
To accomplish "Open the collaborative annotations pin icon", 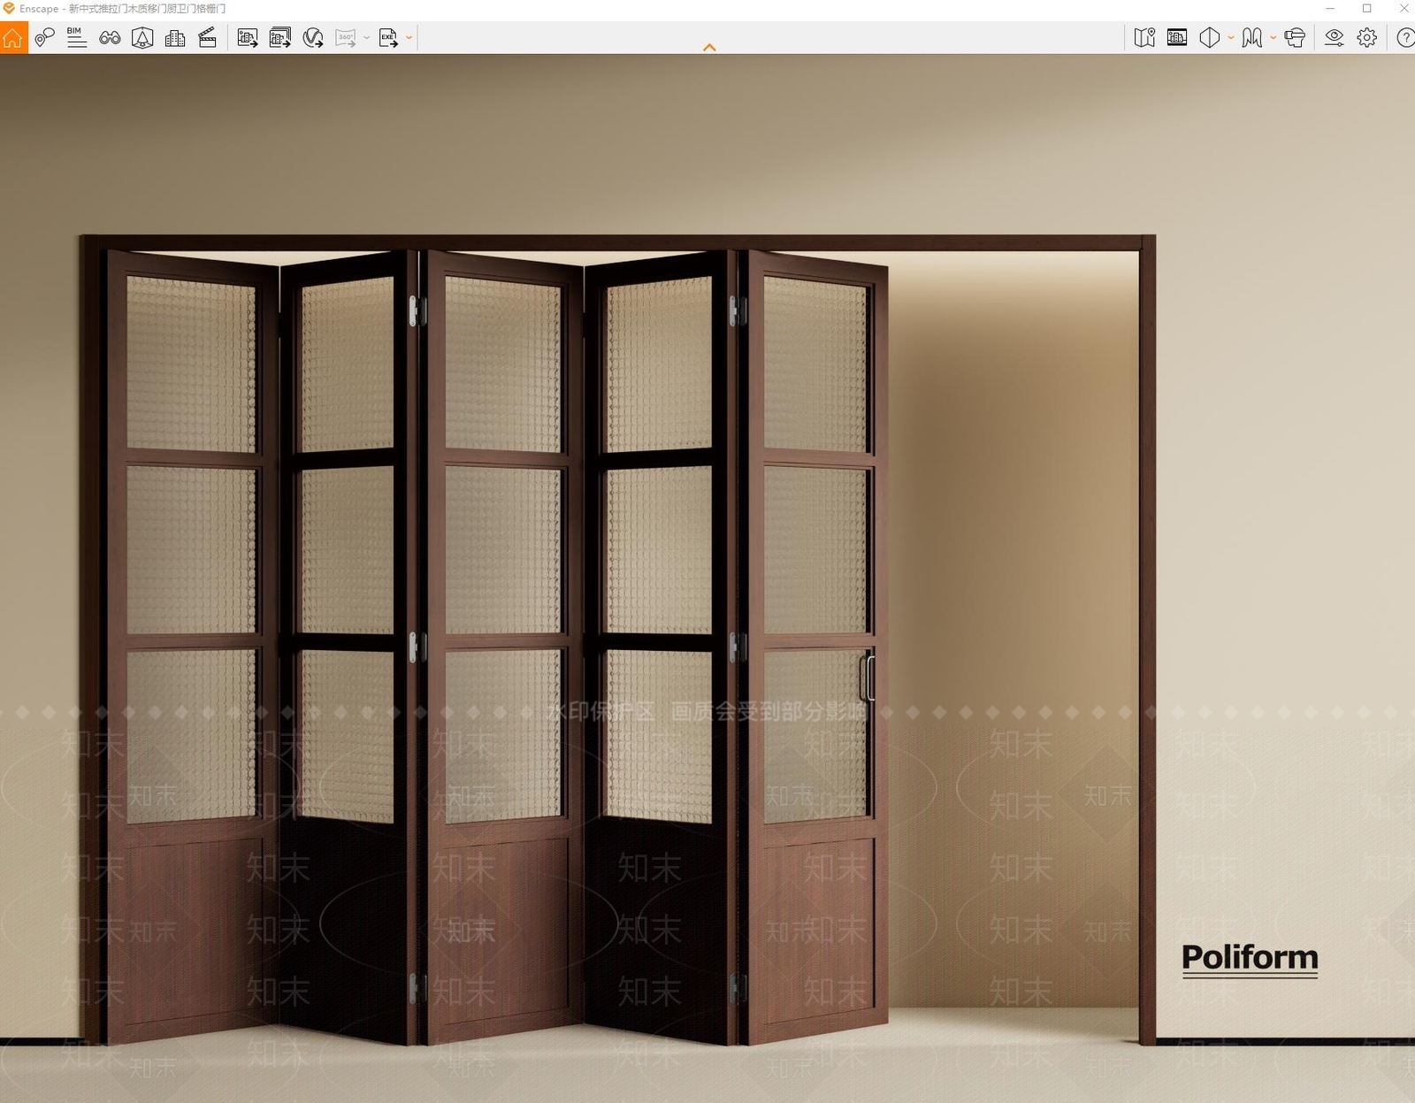I will (x=44, y=38).
